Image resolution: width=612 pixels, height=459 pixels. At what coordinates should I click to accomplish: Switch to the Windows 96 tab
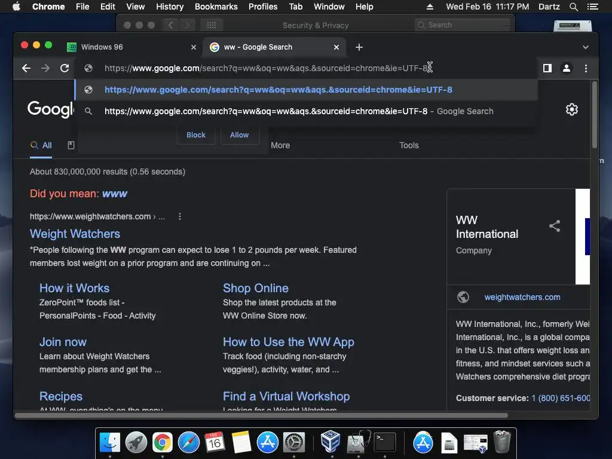point(131,47)
